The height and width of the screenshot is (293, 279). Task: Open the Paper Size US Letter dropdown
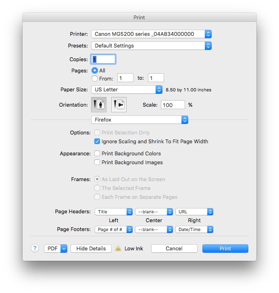point(127,90)
